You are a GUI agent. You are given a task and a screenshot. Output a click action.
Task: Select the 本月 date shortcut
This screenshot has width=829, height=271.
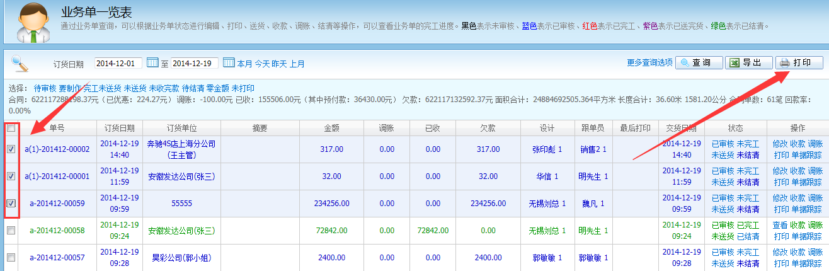[244, 64]
